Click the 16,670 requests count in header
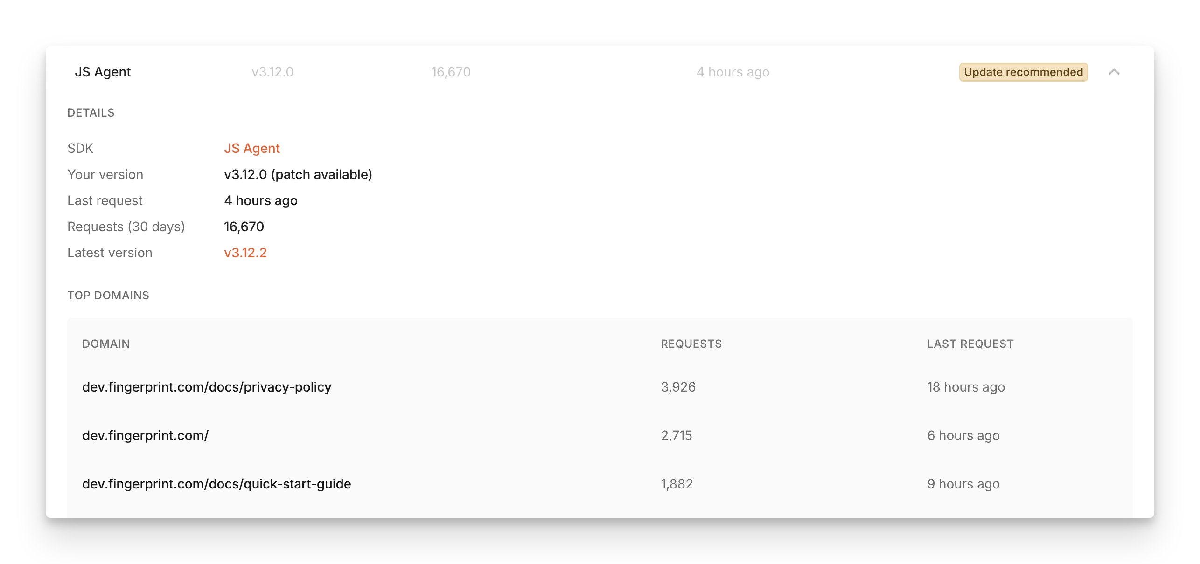This screenshot has height=564, width=1200. 450,72
